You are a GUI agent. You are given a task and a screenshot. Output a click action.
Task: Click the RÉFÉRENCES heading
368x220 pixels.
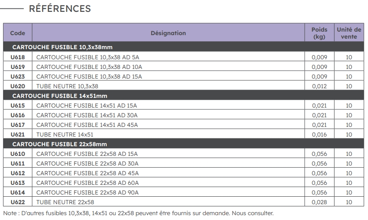pyautogui.click(x=59, y=9)
